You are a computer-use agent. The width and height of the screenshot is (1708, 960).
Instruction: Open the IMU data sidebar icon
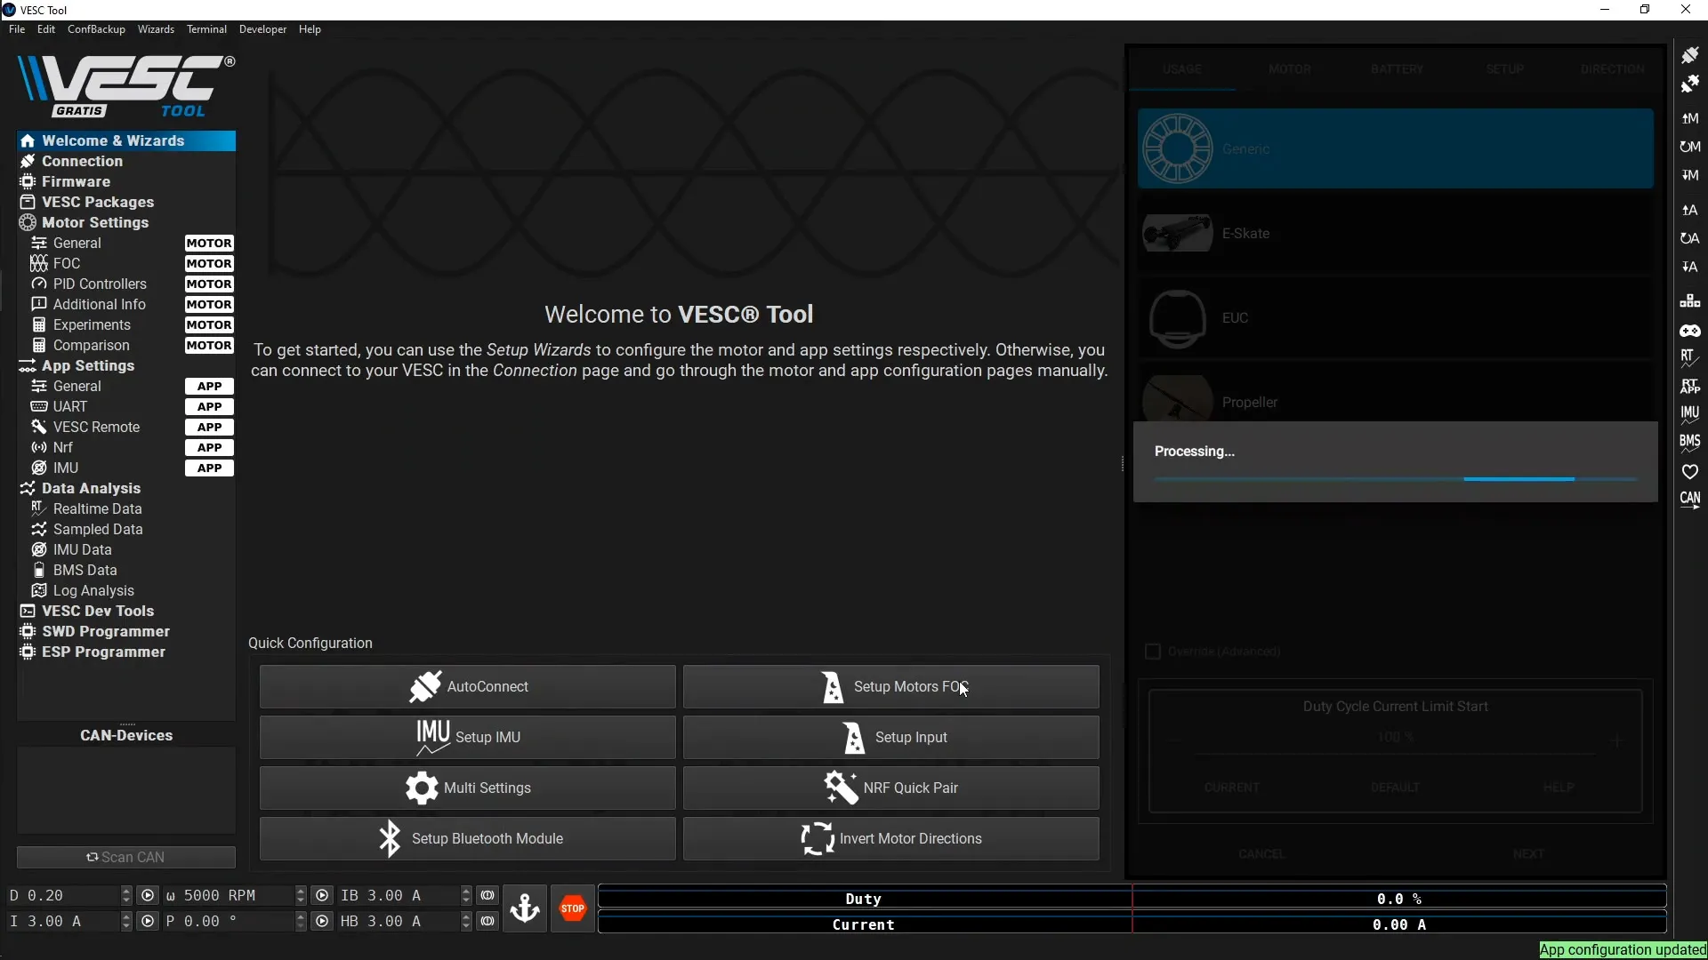point(1691,413)
